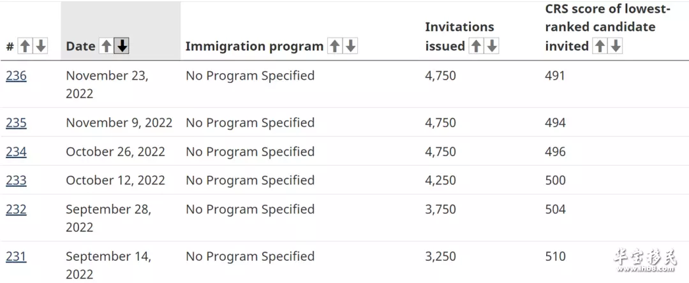The height and width of the screenshot is (283, 689).
Task: Follow link to draw 233
Action: click(16, 180)
